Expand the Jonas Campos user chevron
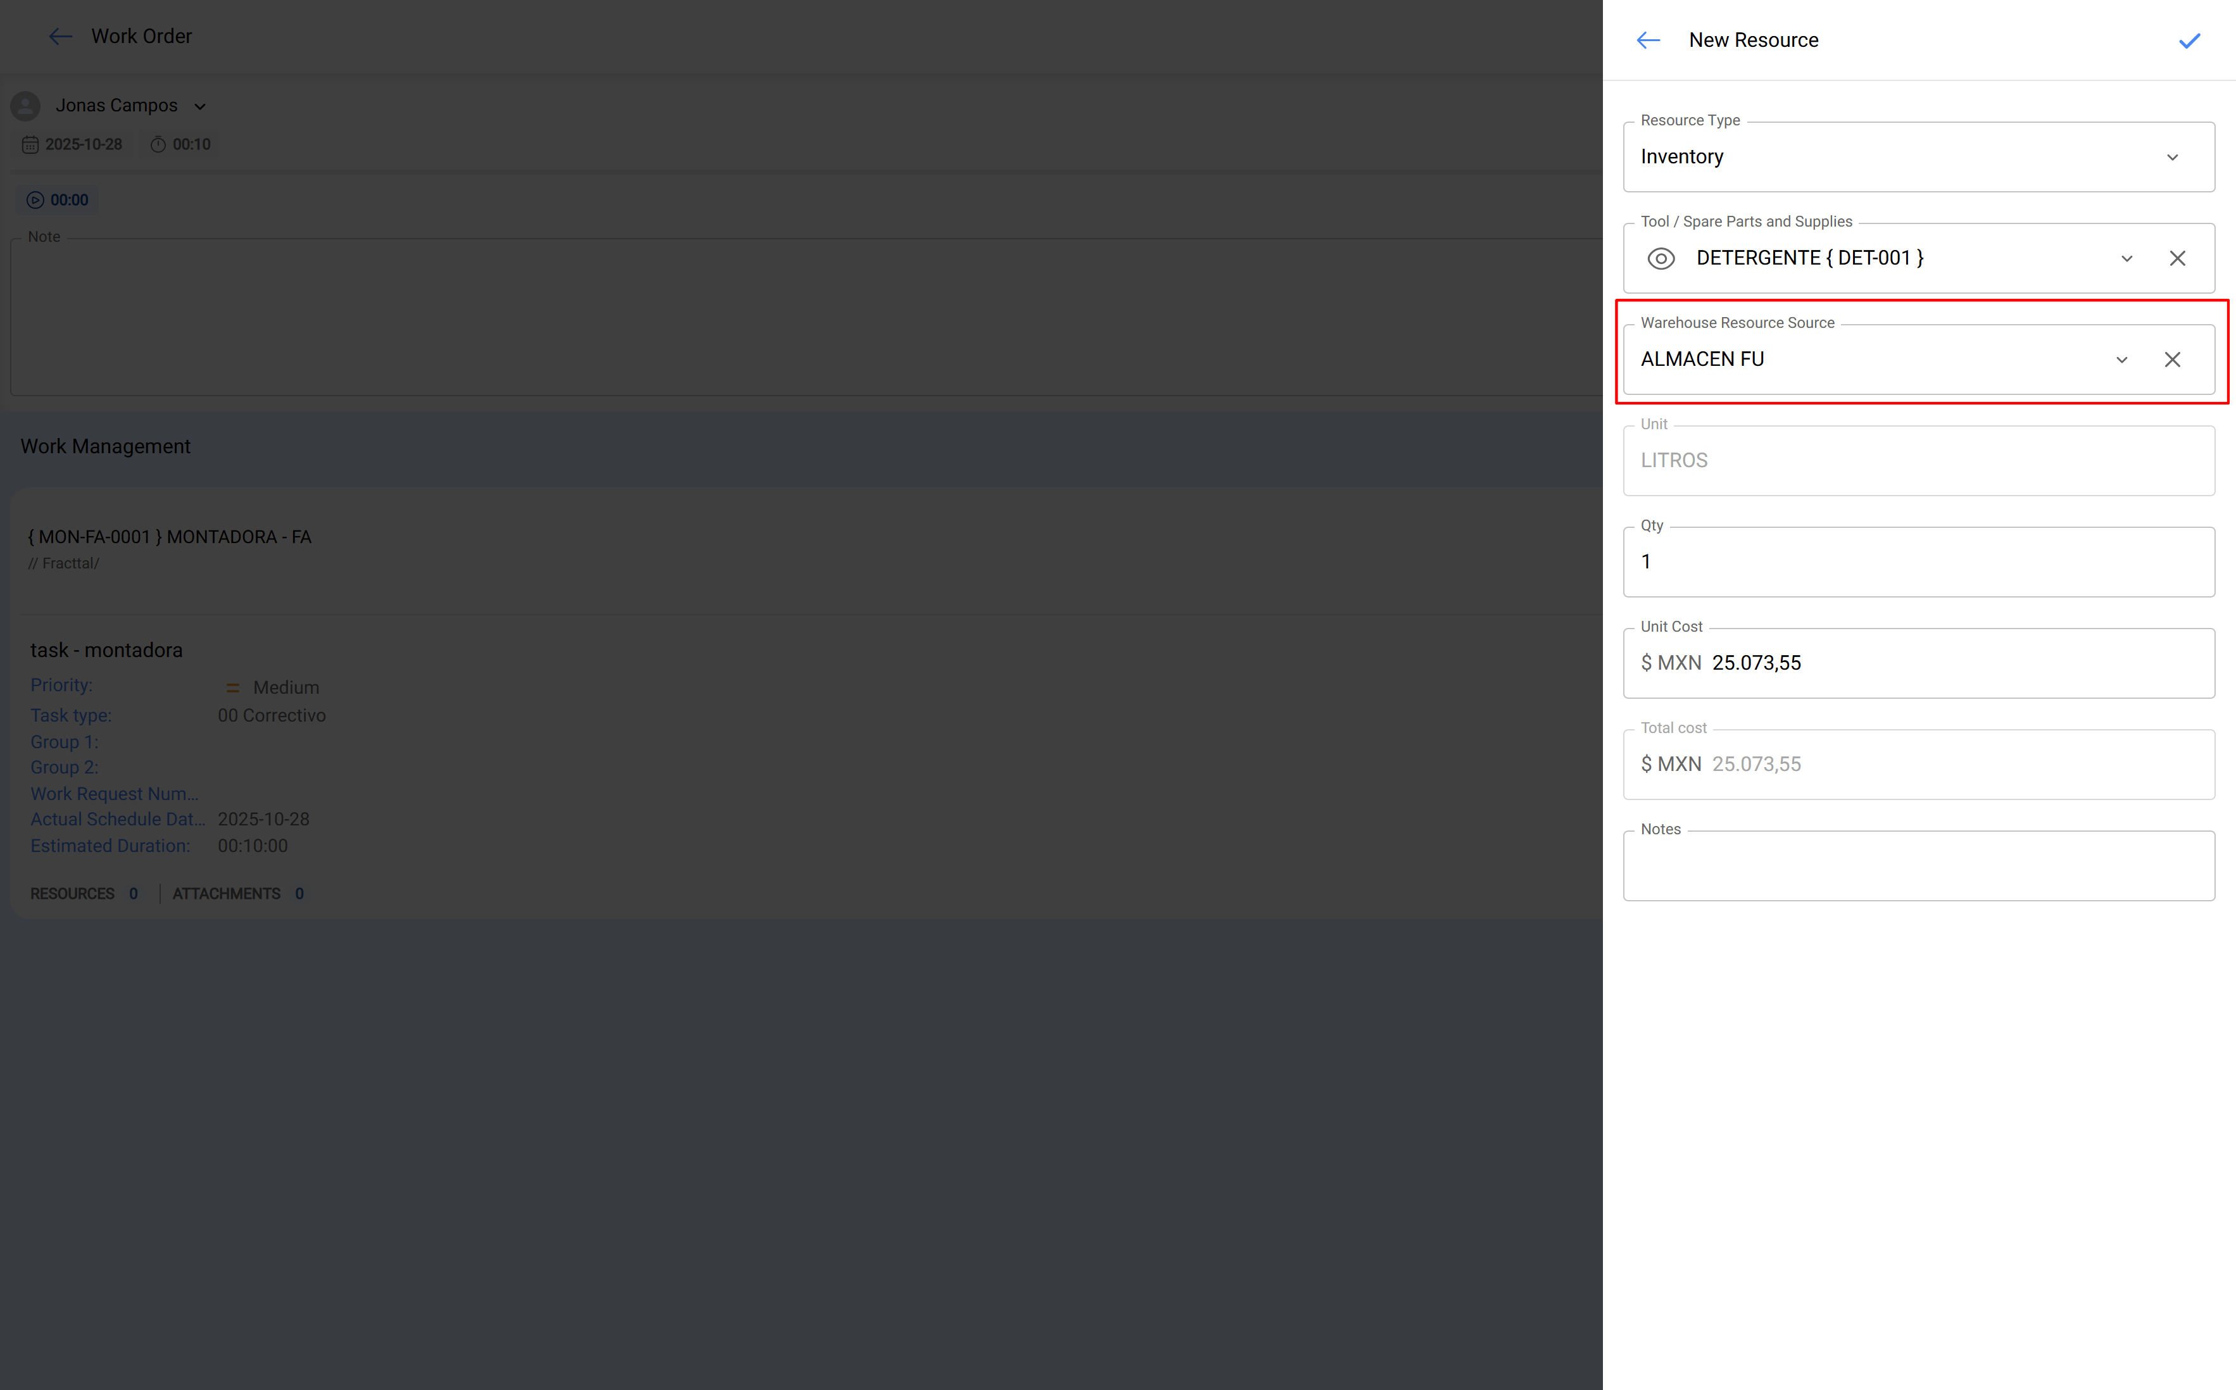Viewport: 2236px width, 1390px height. [x=199, y=106]
